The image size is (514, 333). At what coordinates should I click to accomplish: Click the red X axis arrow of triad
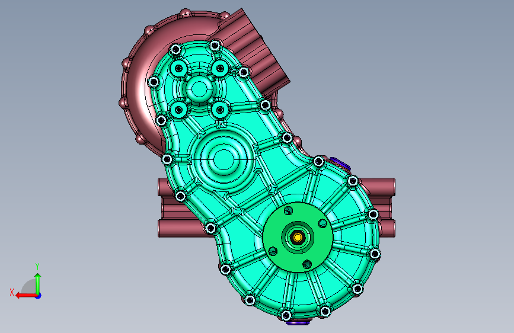click(x=25, y=296)
